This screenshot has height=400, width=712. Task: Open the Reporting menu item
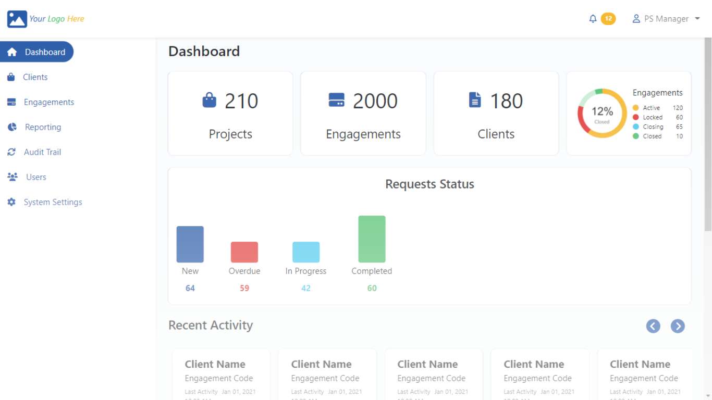(x=43, y=127)
